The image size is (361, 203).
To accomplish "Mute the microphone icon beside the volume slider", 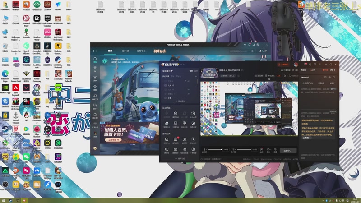I will point(204,149).
